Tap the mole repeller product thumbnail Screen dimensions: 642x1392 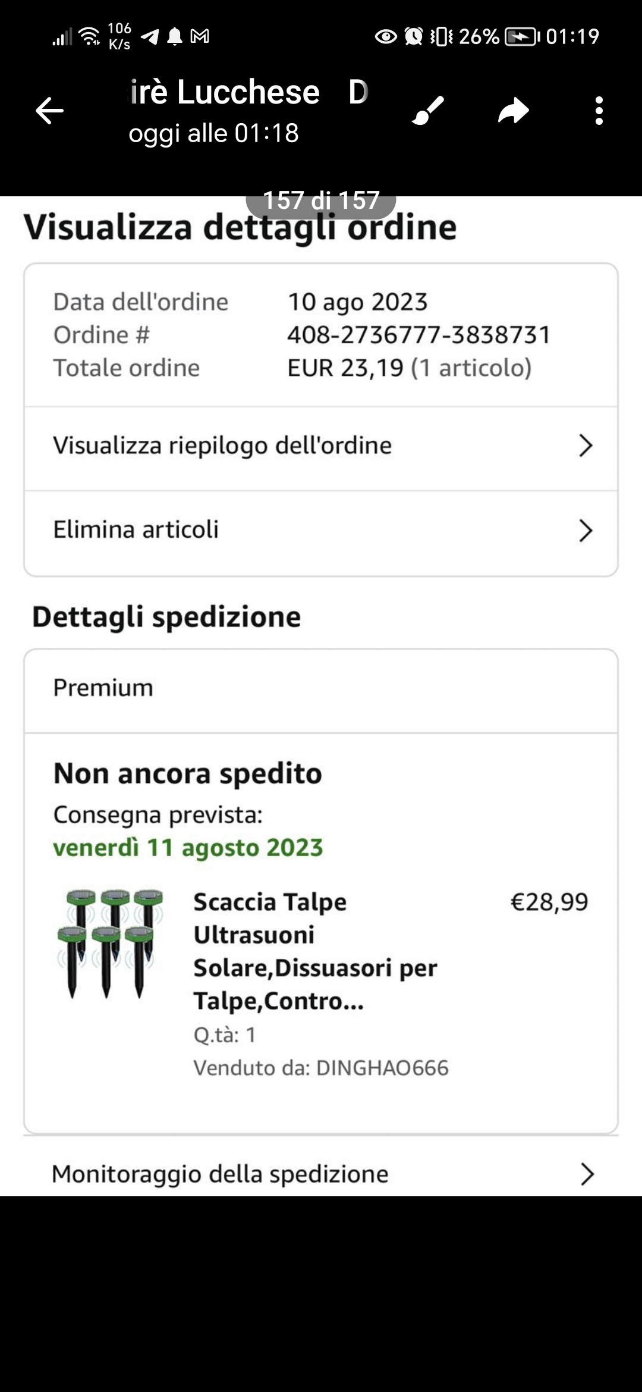pyautogui.click(x=111, y=943)
